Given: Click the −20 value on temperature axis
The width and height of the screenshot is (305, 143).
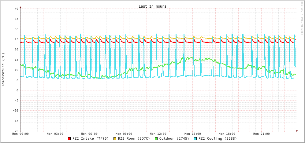Looking at the screenshot, I should (x=16, y=131).
